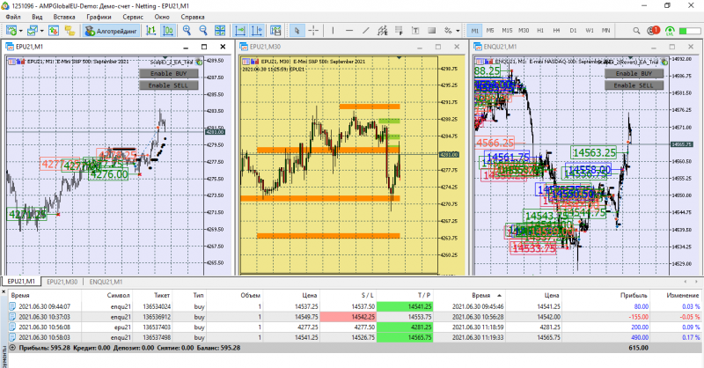Toggle chart auto scroll
704x368 pixels.
click(240, 31)
